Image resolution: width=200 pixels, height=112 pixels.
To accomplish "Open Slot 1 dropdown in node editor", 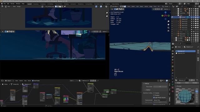I will point(74,81).
